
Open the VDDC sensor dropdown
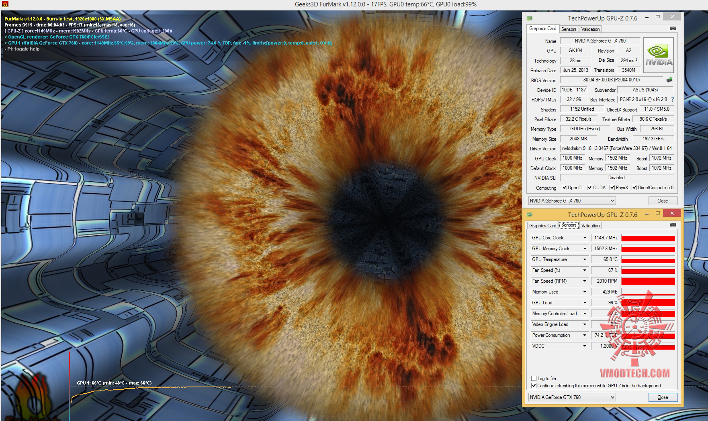(x=585, y=346)
